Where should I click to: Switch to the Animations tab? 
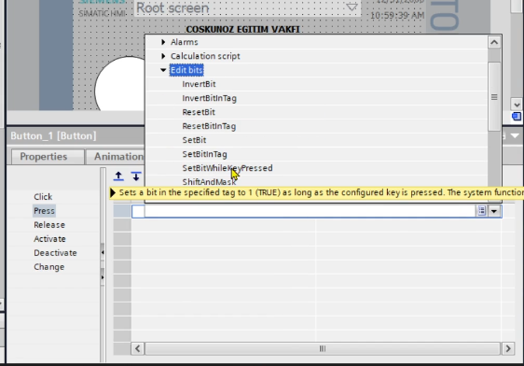coord(116,157)
